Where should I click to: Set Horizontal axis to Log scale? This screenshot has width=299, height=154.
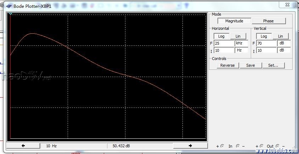point(221,36)
